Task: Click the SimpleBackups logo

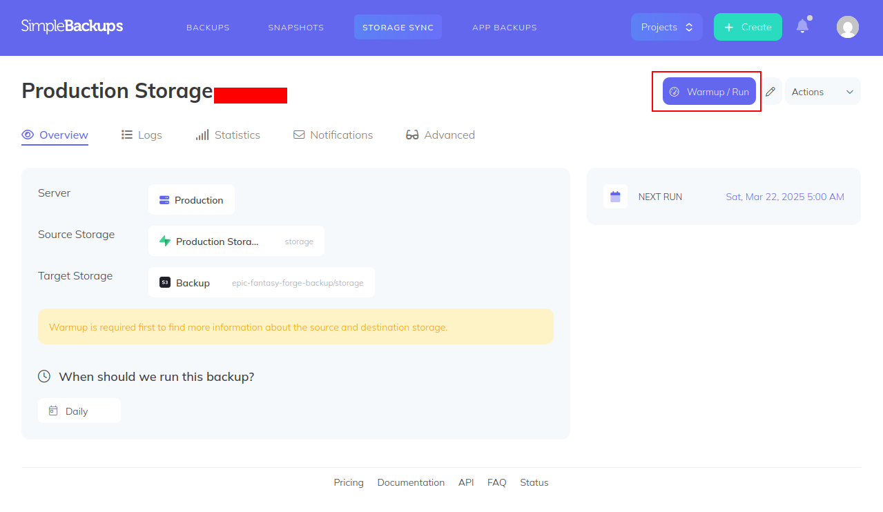Action: tap(72, 27)
